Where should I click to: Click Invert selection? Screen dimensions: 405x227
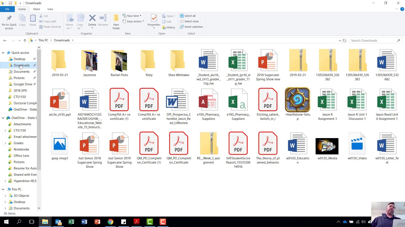pos(191,27)
